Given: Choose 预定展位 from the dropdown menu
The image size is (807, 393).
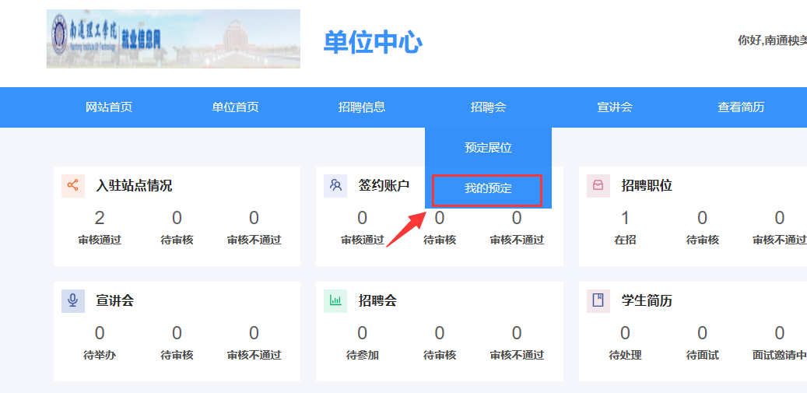Looking at the screenshot, I should [488, 148].
